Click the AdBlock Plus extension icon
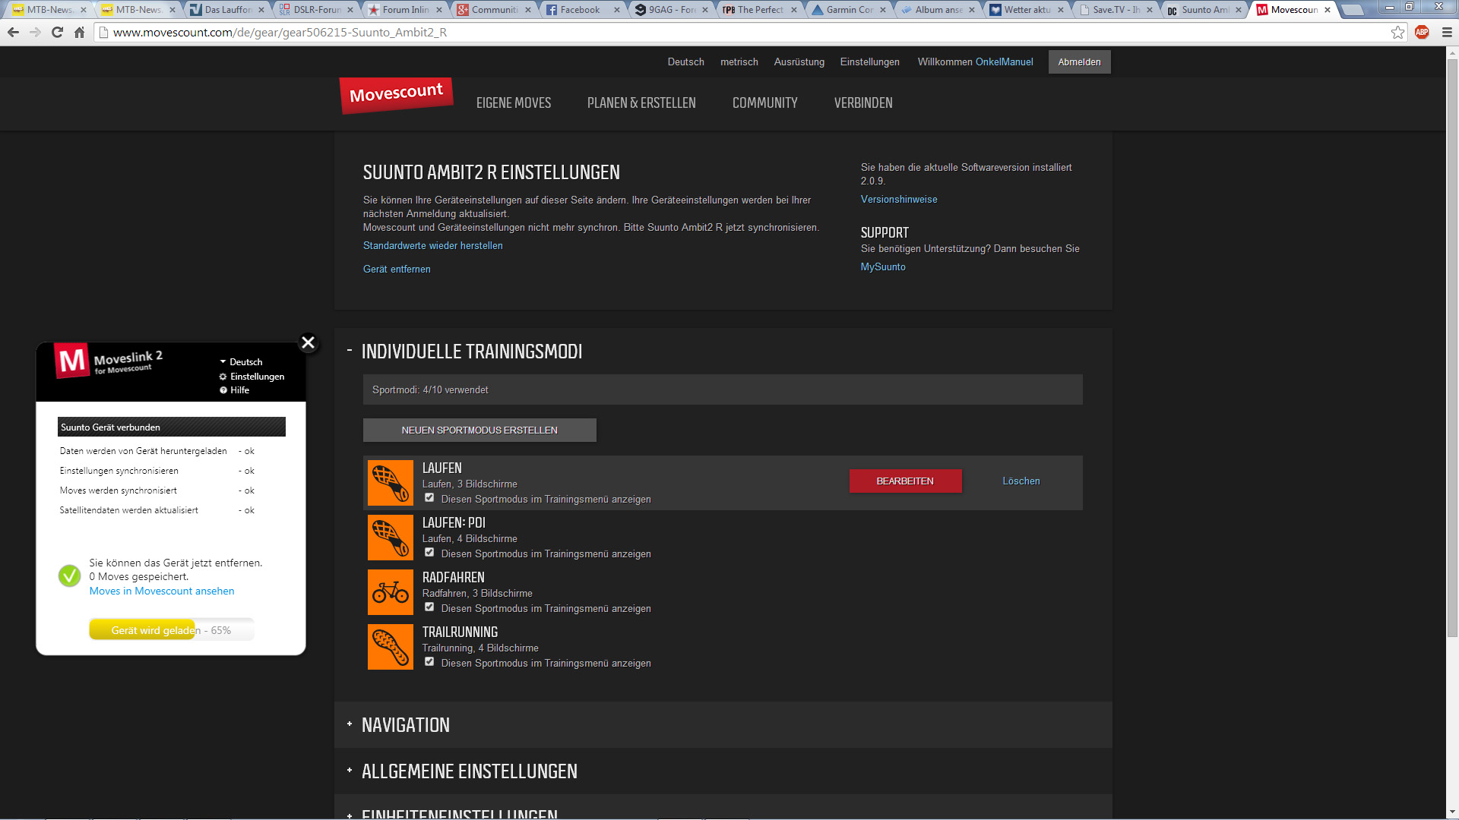 1422,32
